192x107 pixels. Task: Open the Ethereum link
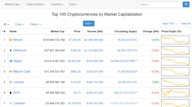(20, 50)
